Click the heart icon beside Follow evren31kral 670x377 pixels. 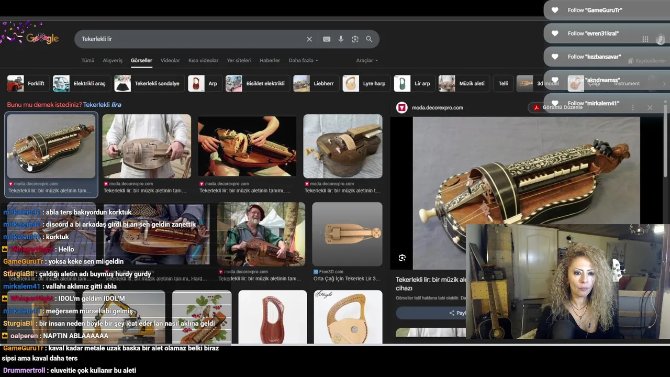[555, 34]
